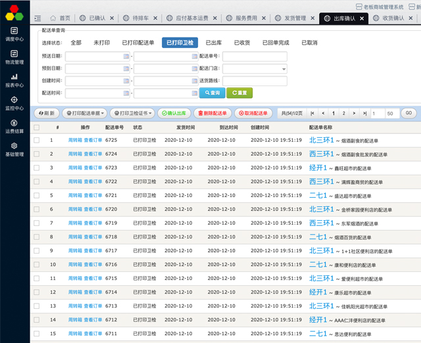Open 物流管理 sidebar module
The image size is (421, 343).
14,57
